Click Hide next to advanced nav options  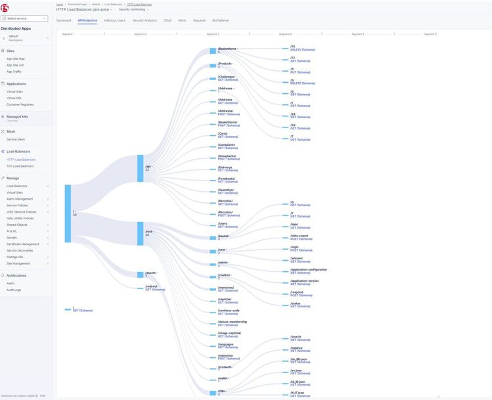pyautogui.click(x=43, y=396)
